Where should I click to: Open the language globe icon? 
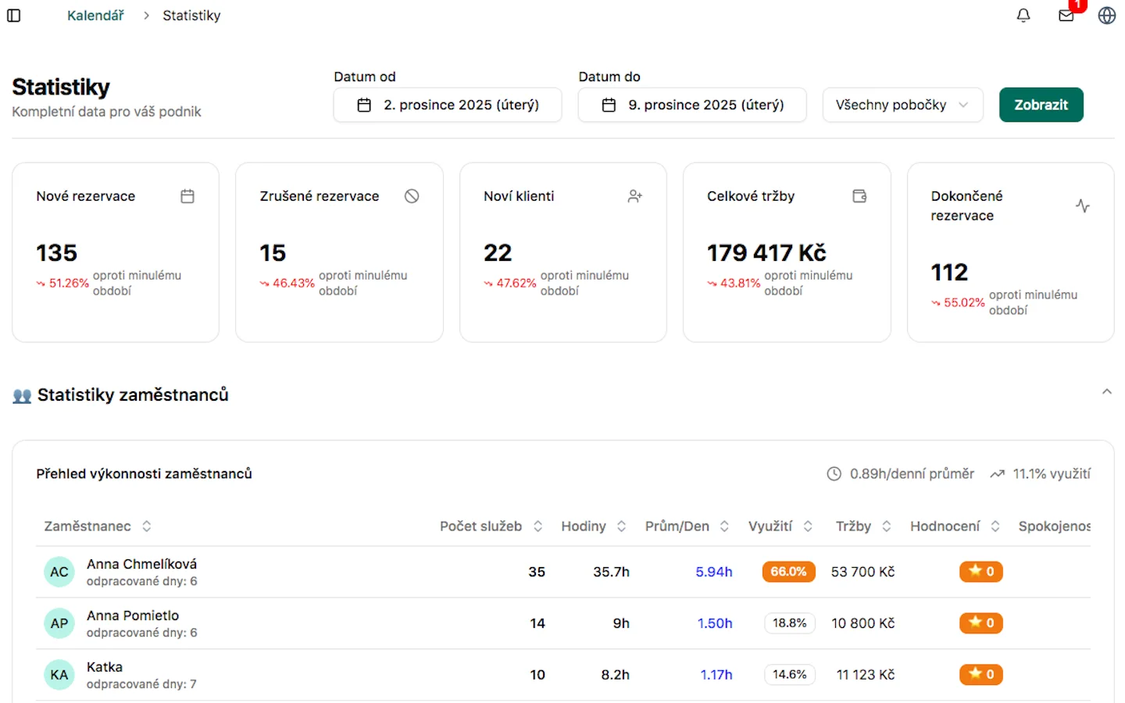[1107, 16]
